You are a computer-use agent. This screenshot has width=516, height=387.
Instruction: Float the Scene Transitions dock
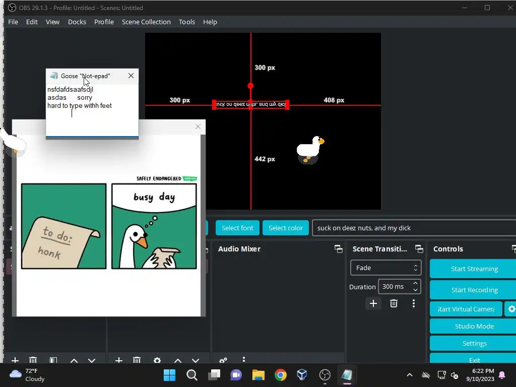point(419,249)
